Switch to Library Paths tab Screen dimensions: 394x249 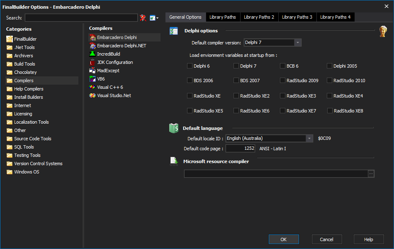tap(223, 17)
